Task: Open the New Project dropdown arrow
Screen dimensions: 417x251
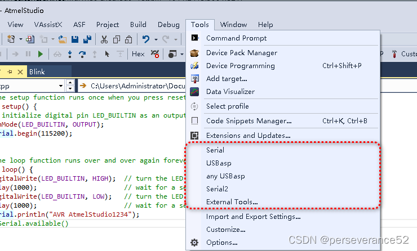Action: [x=21, y=39]
